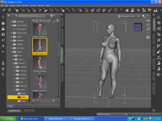Click the New Scene icon in left toolbar
This screenshot has width=162, height=121.
pos(3,17)
